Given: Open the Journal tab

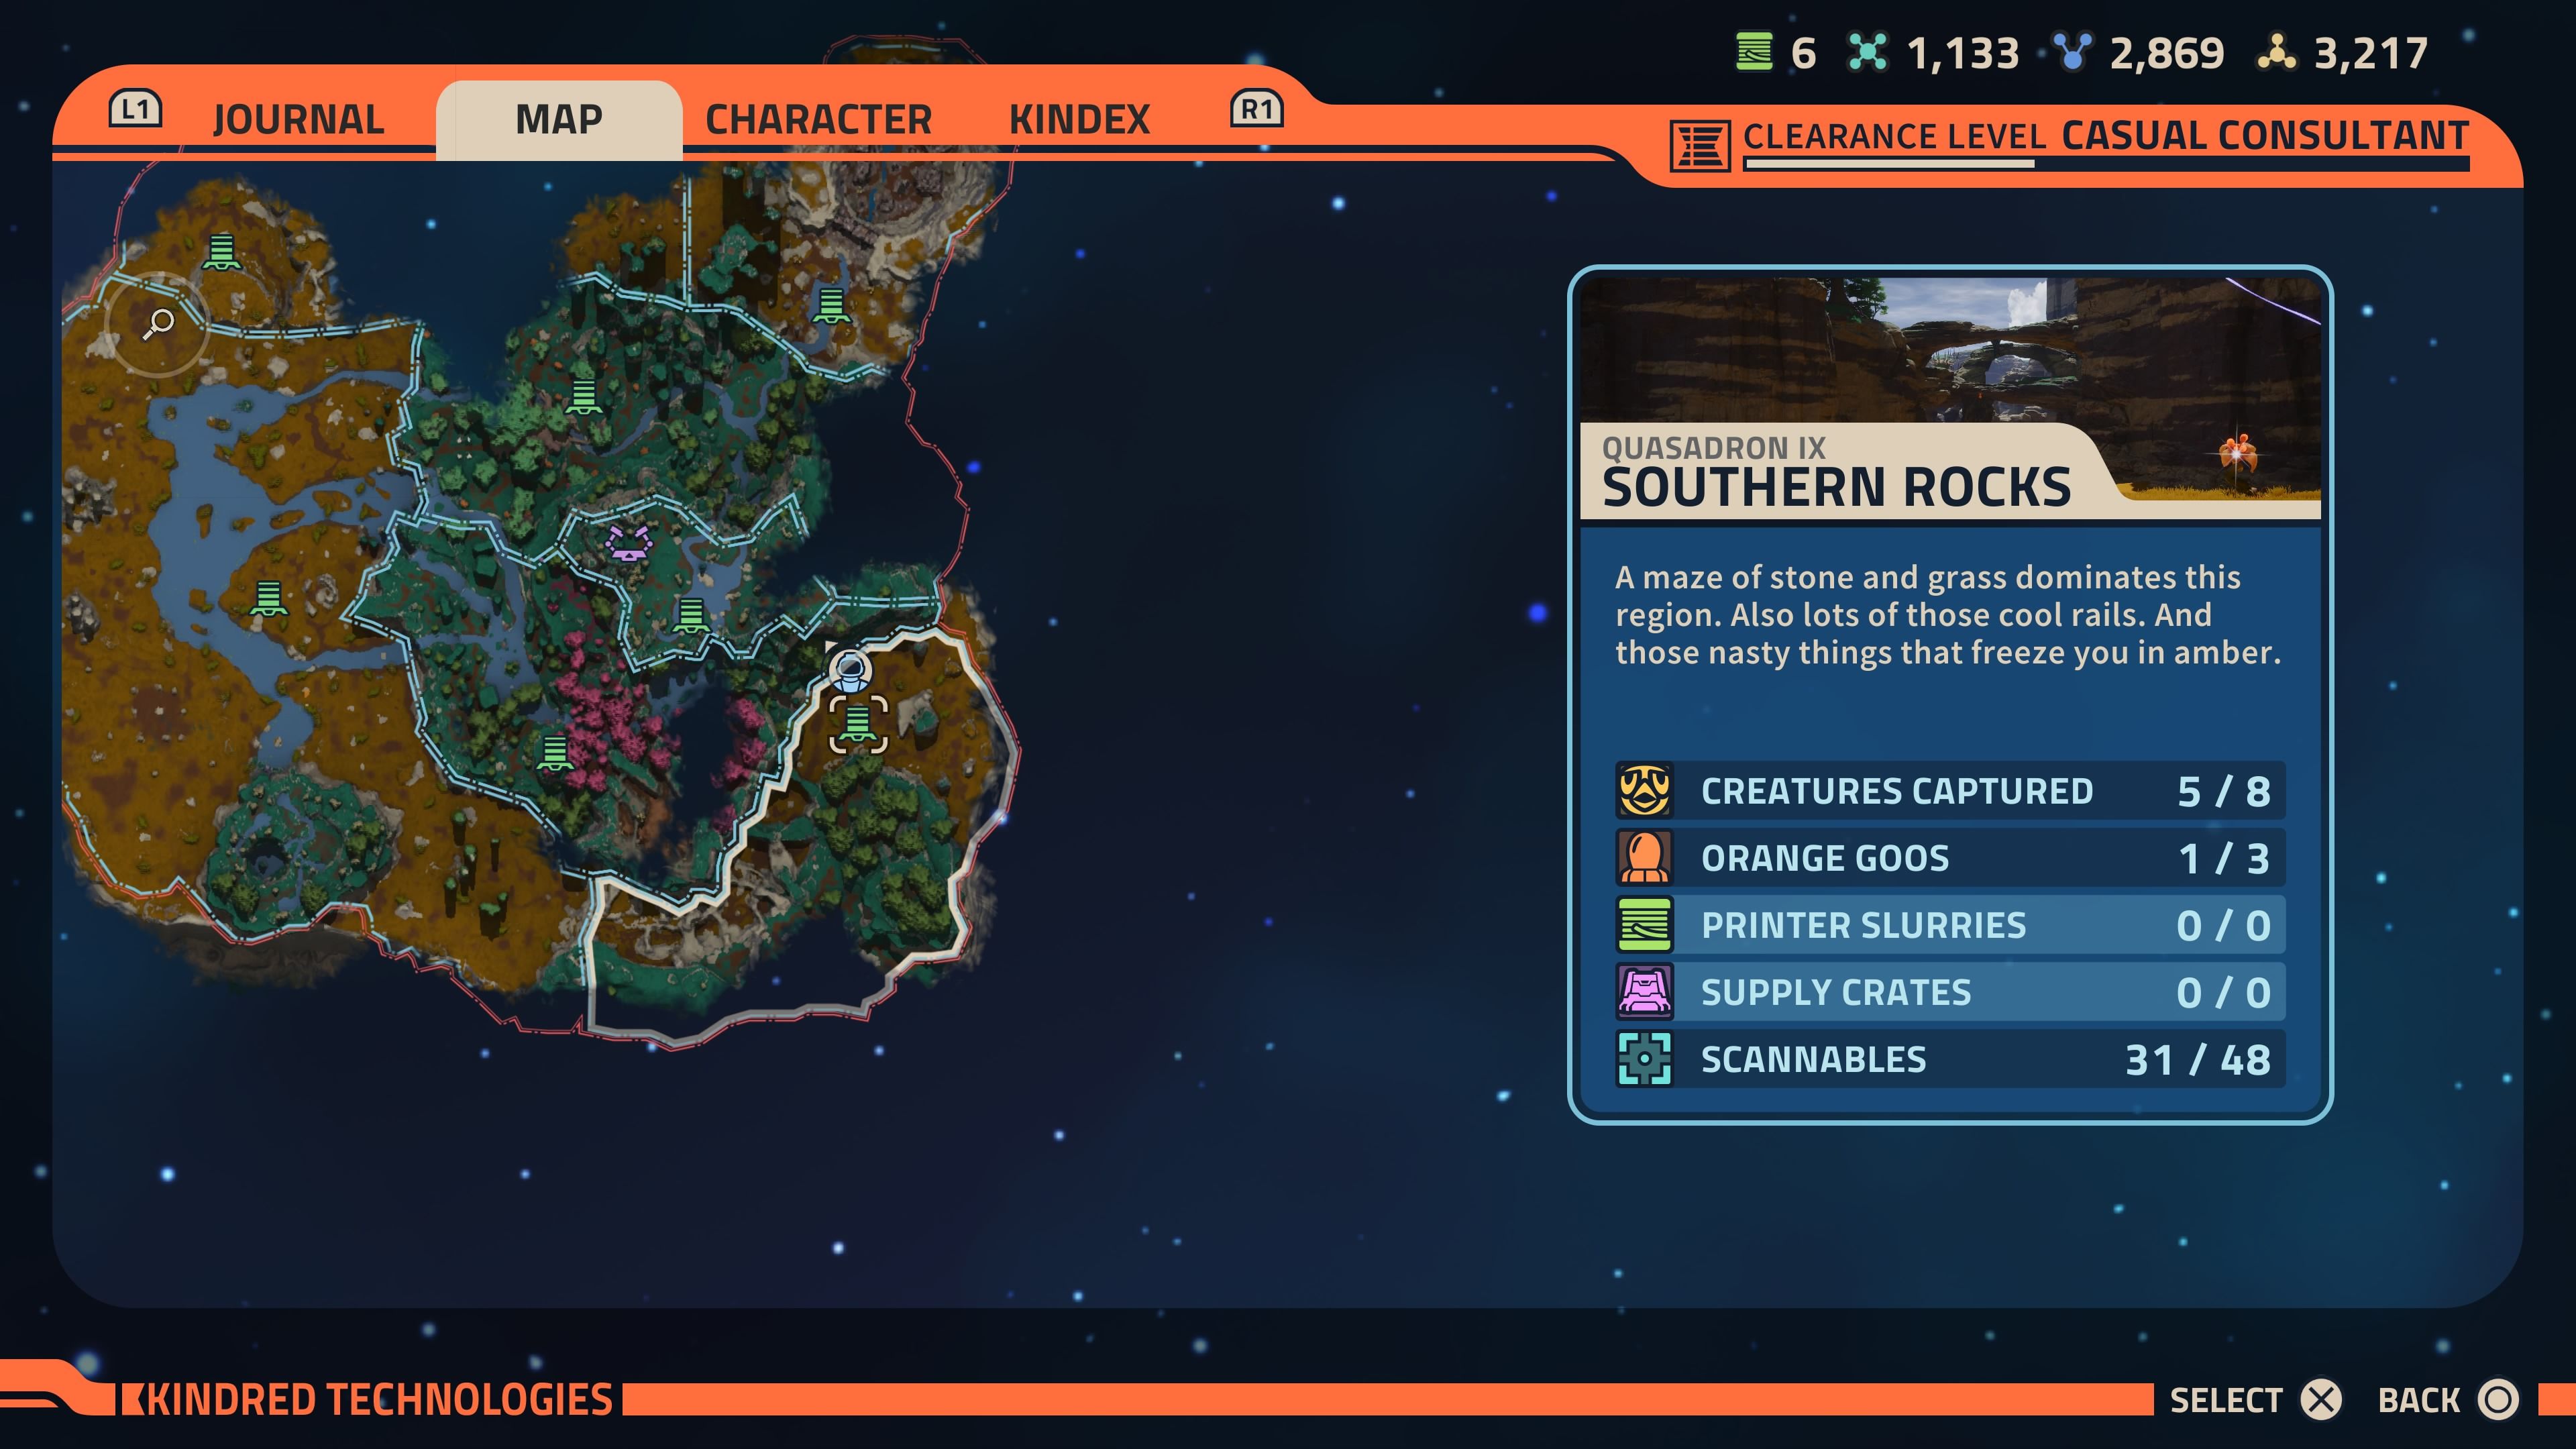Looking at the screenshot, I should click(298, 120).
